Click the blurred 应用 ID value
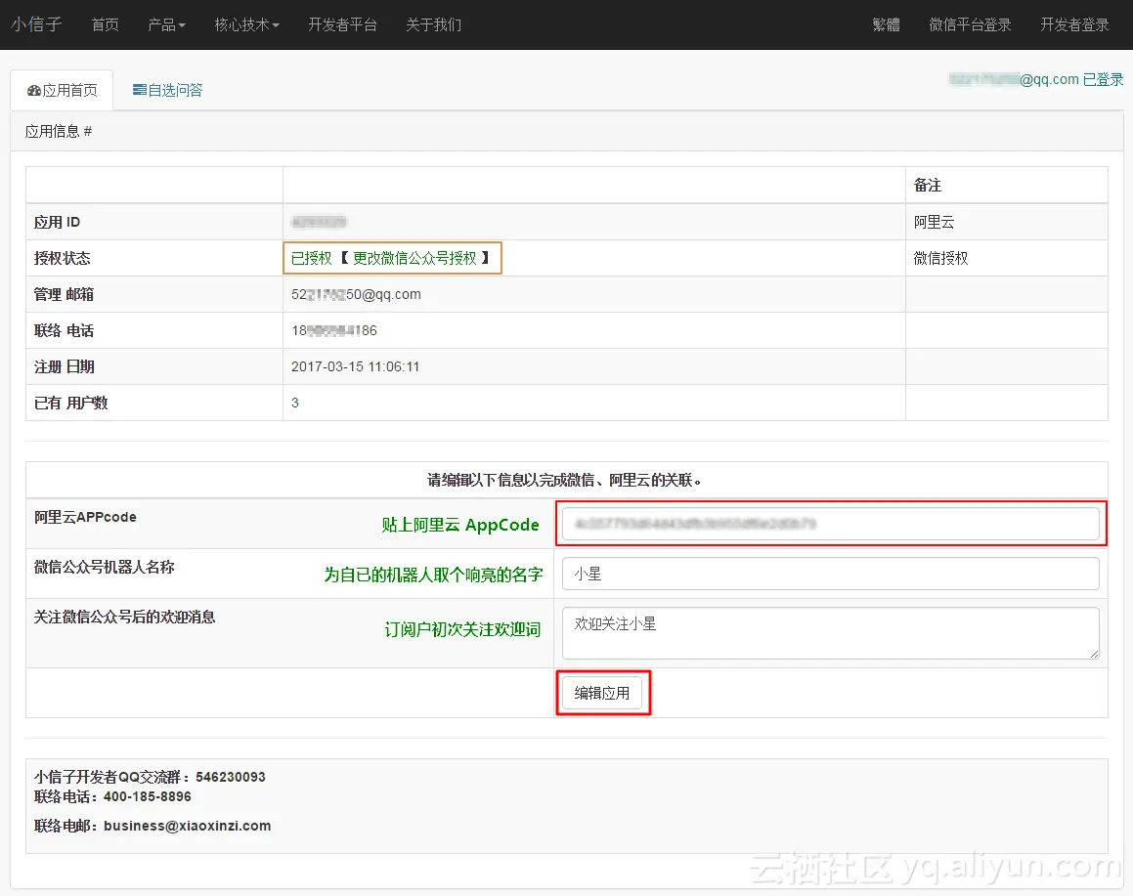1133x896 pixels. point(319,222)
